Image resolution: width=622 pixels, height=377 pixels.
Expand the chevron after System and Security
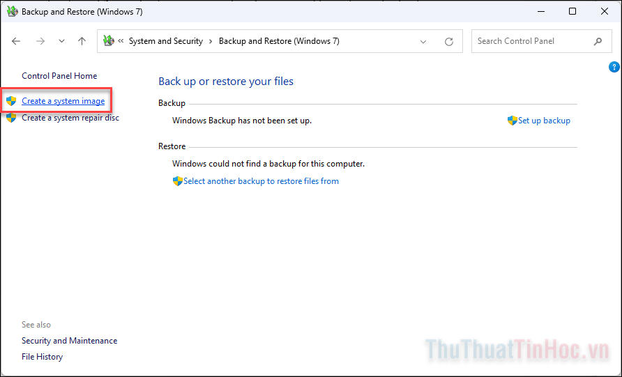211,41
